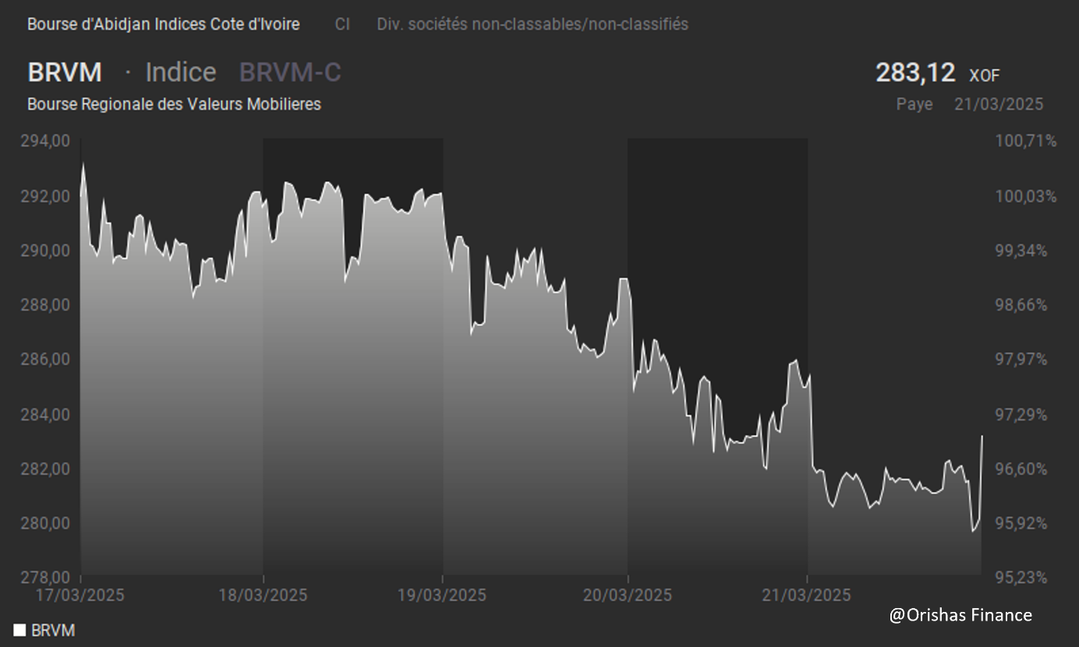Select the 20/03/2025 date axis label
This screenshot has height=647, width=1079.
point(628,595)
